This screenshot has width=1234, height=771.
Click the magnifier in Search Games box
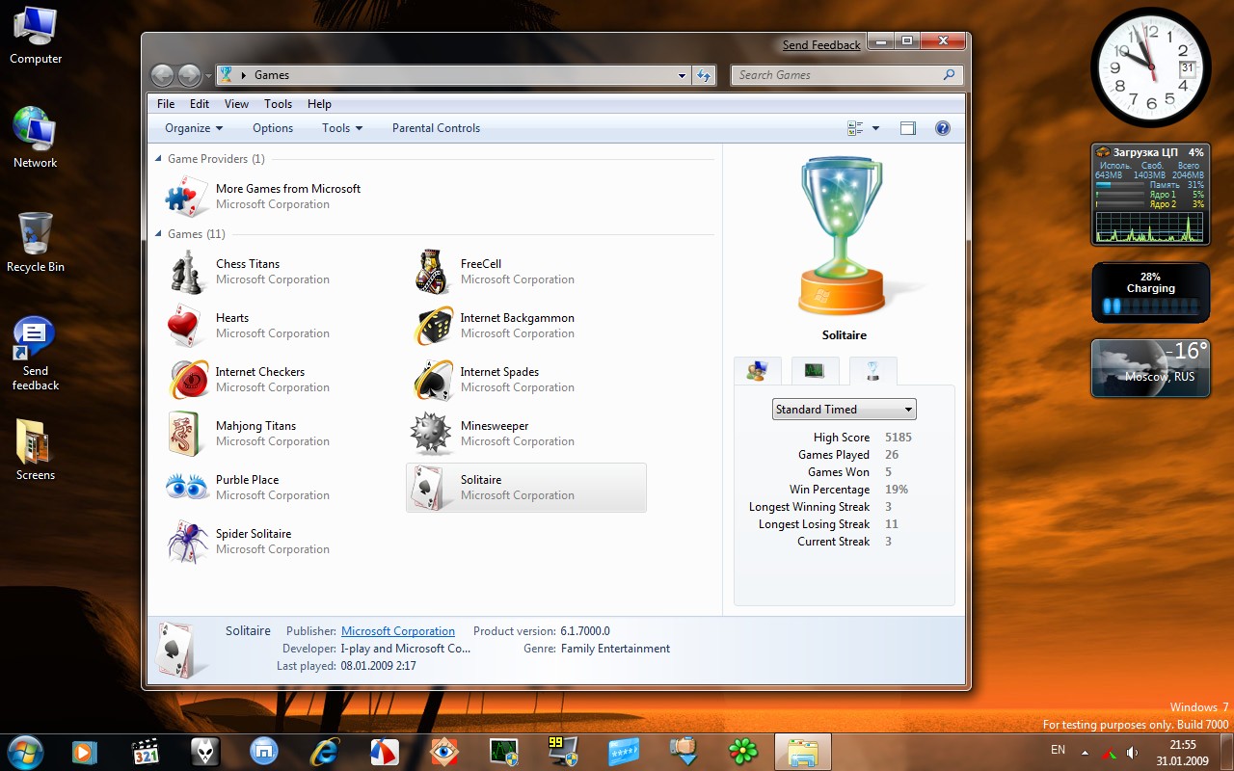(949, 75)
